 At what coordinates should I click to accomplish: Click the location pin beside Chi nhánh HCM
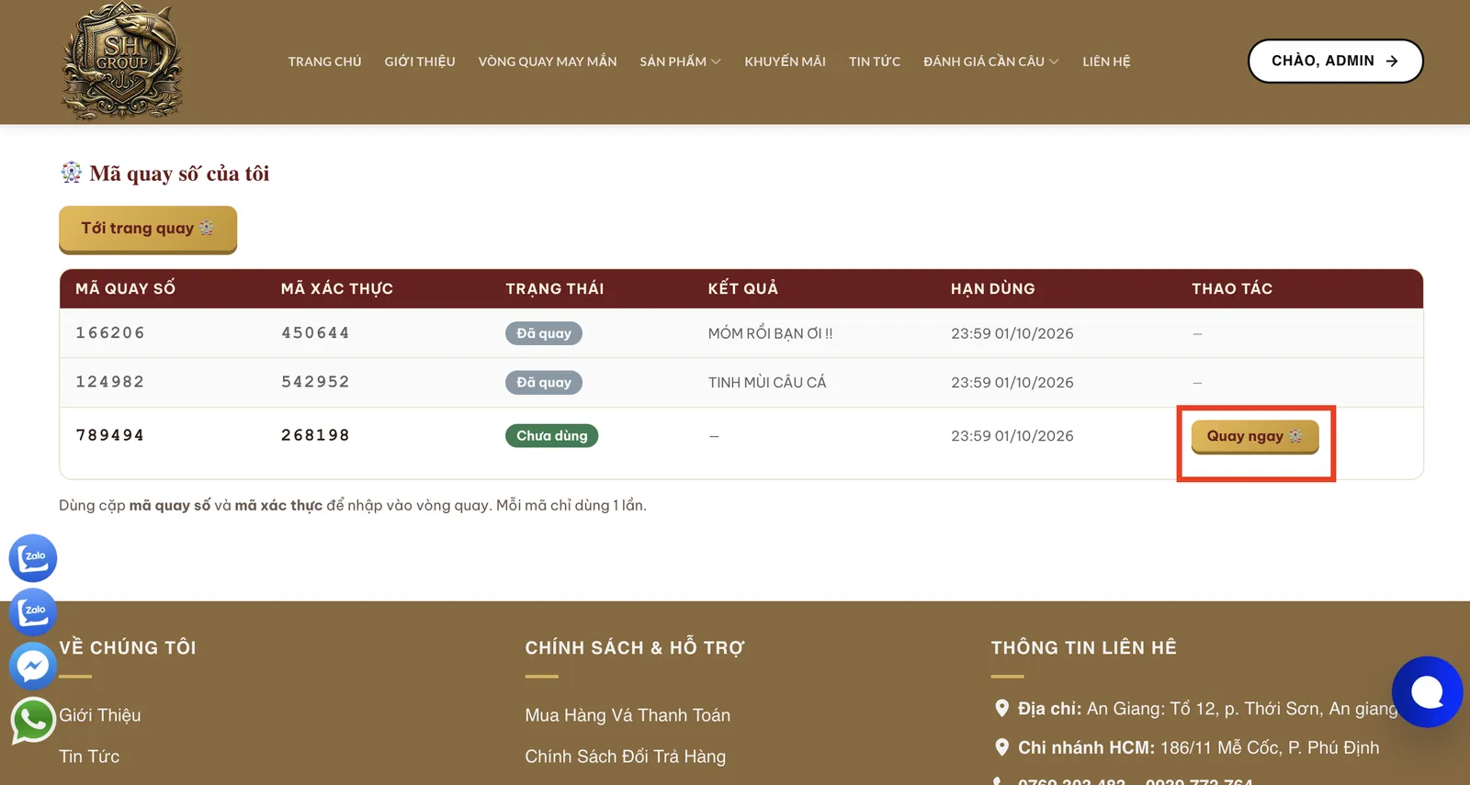tap(1002, 747)
